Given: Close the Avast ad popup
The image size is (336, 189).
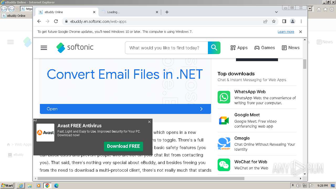Looking at the screenshot, I should coord(149,122).
